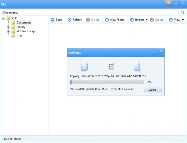This screenshot has height=143, width=187.
Task: Click the Import toolbar label
Action: point(140,20)
